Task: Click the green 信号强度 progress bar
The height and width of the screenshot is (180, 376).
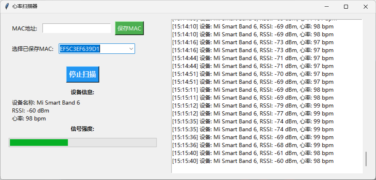Action: point(83,142)
